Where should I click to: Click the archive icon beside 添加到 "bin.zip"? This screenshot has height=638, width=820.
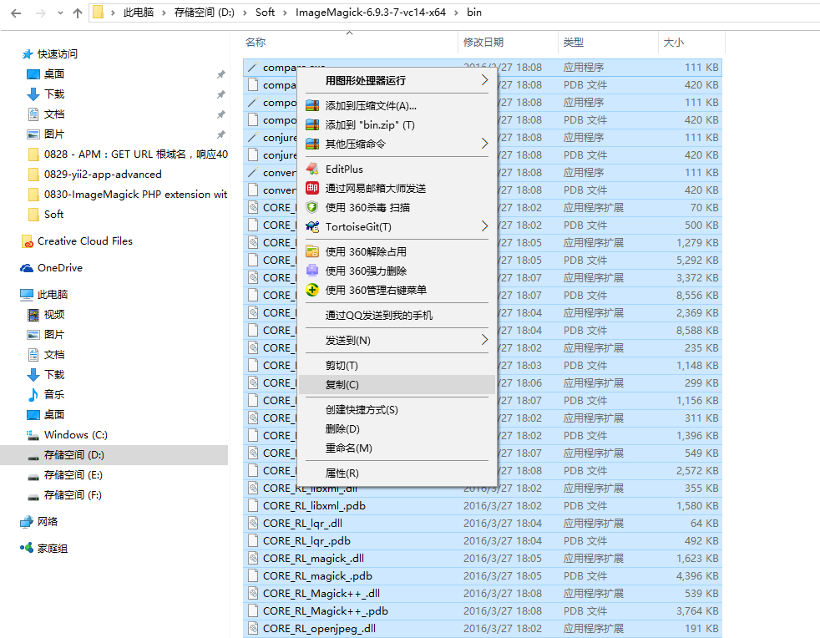pyautogui.click(x=312, y=125)
